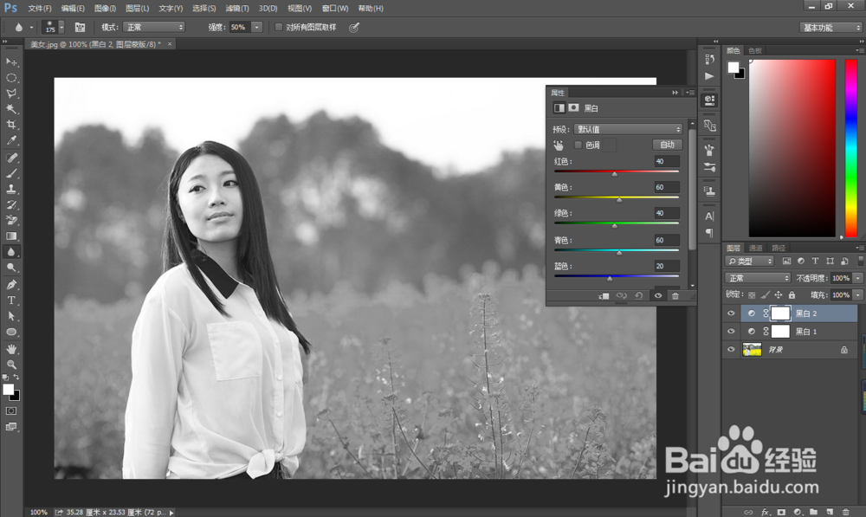Open the layer style fx menu

(766, 512)
